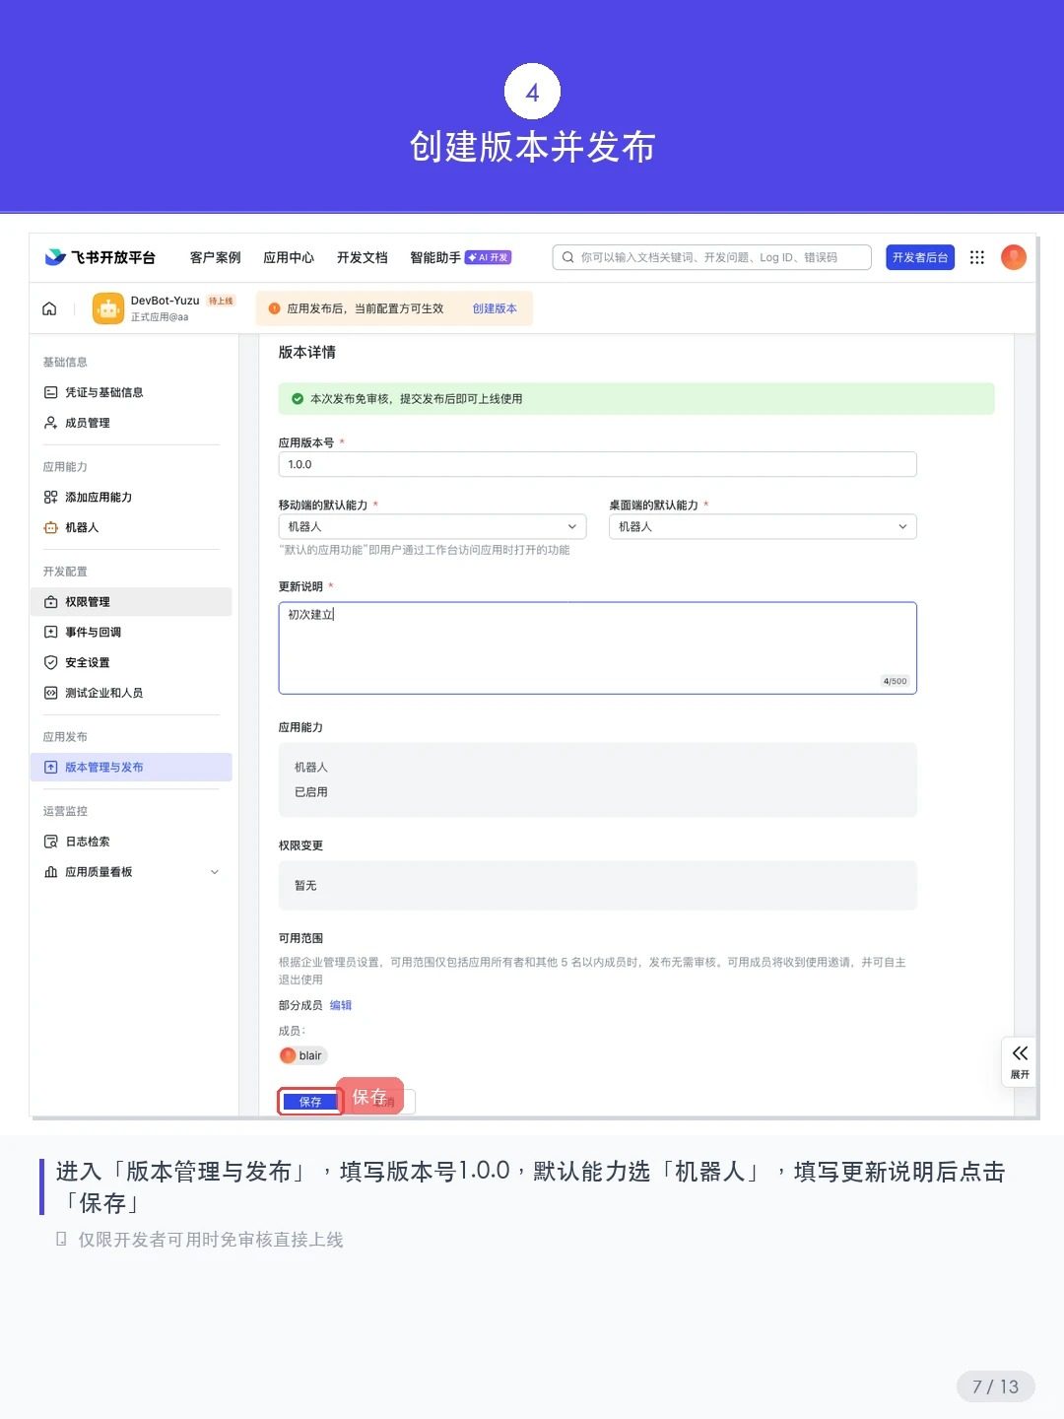Select 权限管理 in the sidebar
The image size is (1064, 1419).
coord(131,602)
